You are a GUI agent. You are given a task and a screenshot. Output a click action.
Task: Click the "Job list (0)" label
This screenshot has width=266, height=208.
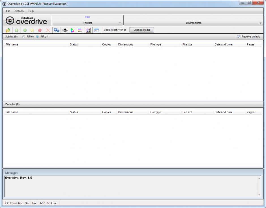click(x=11, y=37)
